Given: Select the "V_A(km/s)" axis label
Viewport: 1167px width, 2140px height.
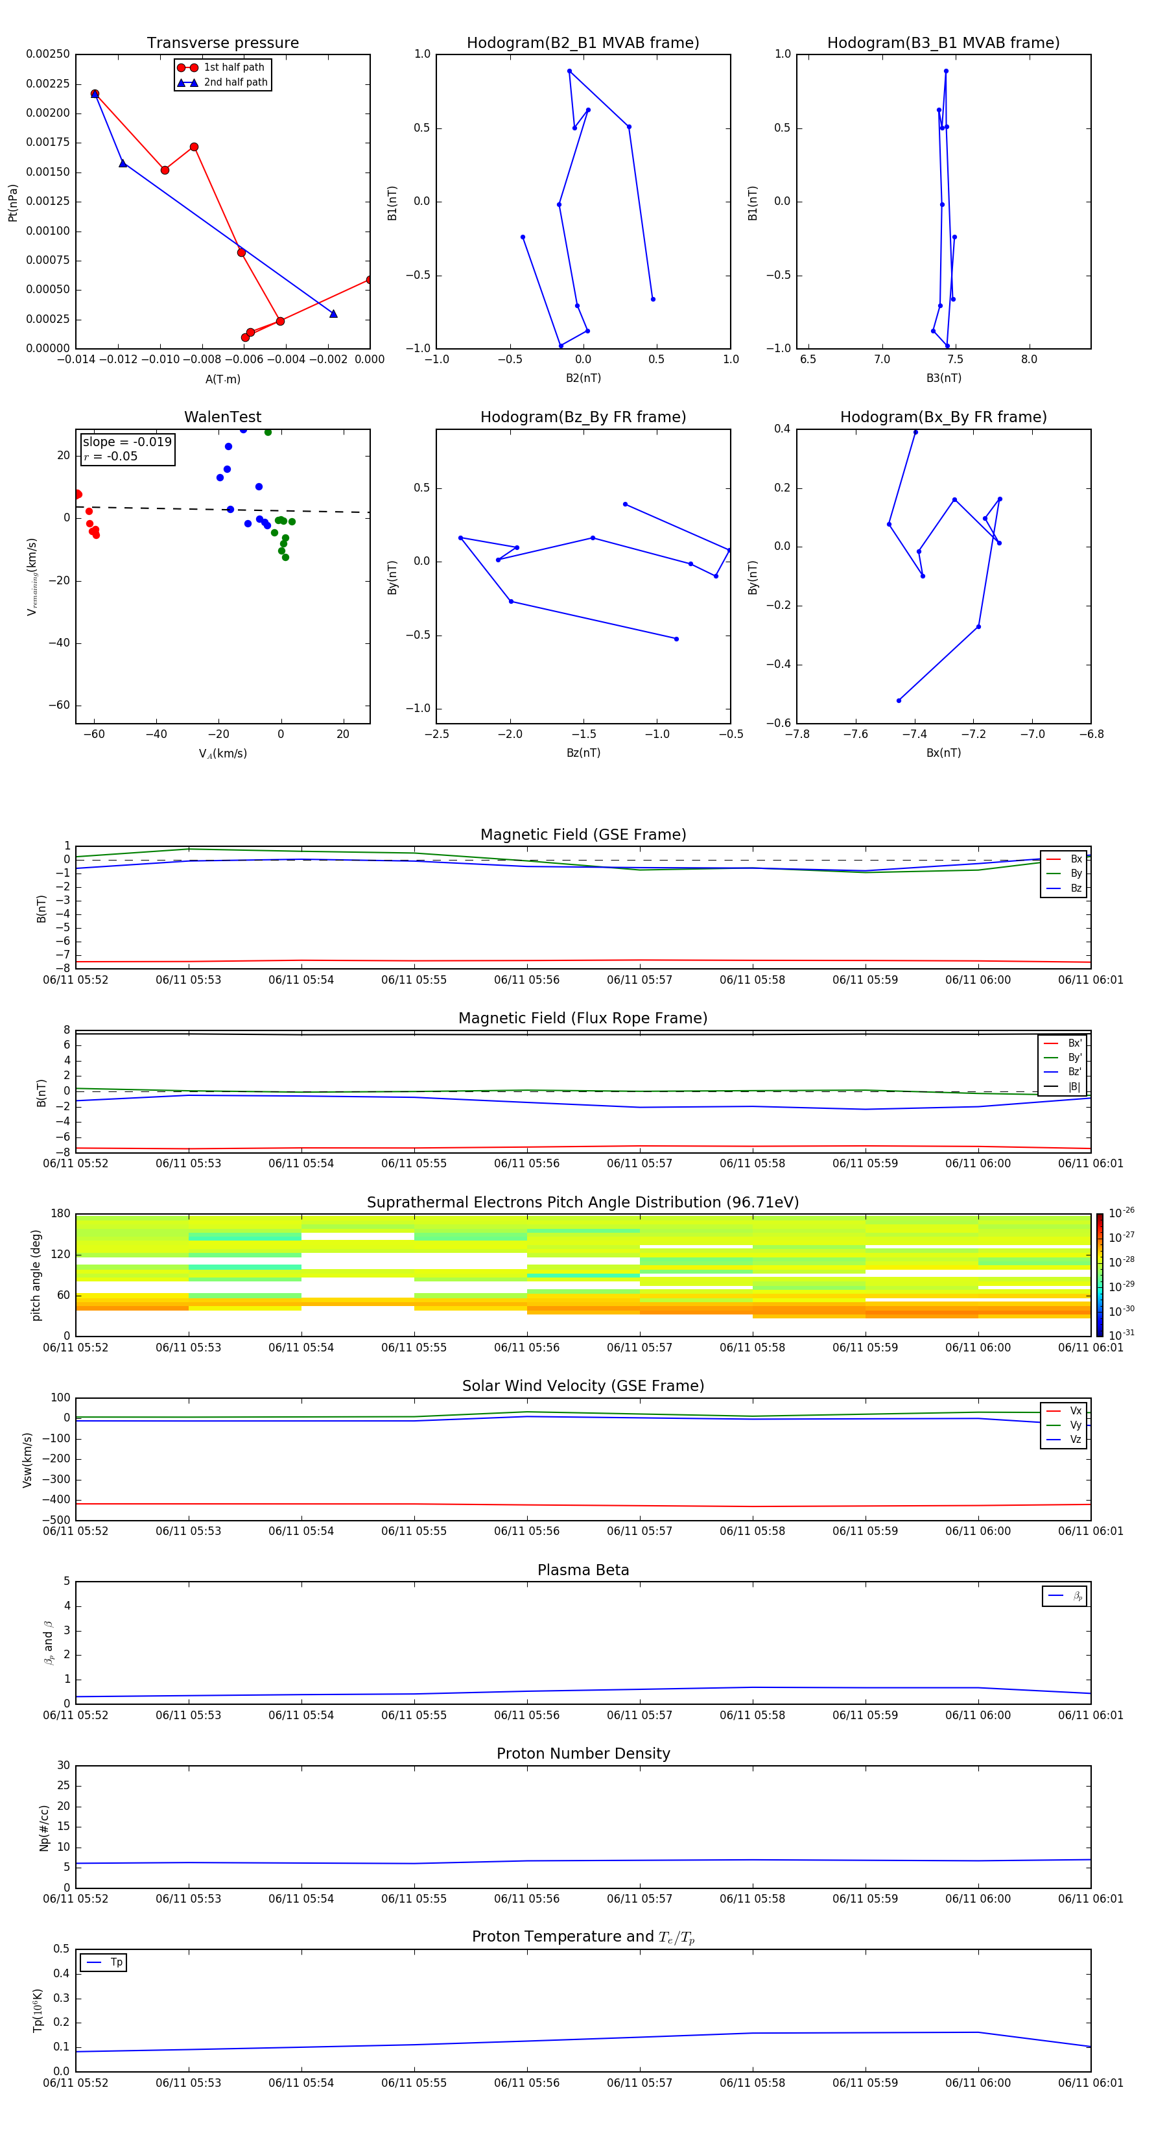Looking at the screenshot, I should tap(222, 754).
